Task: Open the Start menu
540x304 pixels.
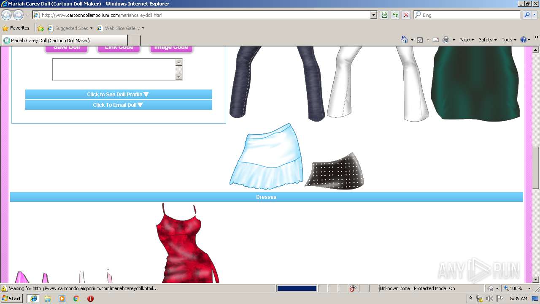Action: tap(12, 299)
